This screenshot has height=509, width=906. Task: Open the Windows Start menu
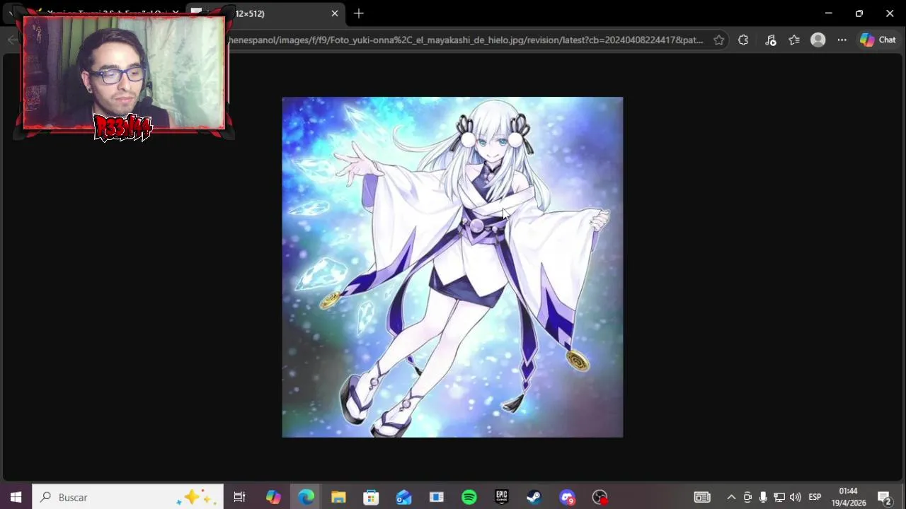pos(16,497)
